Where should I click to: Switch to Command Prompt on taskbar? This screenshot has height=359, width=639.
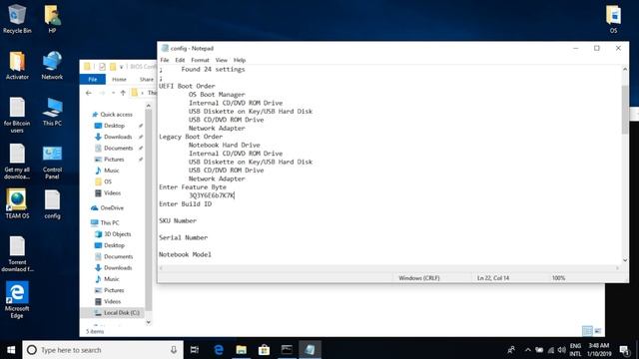(287, 350)
